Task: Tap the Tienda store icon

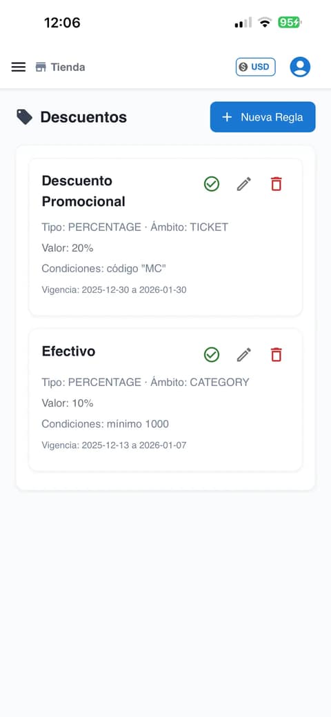Action: tap(41, 68)
